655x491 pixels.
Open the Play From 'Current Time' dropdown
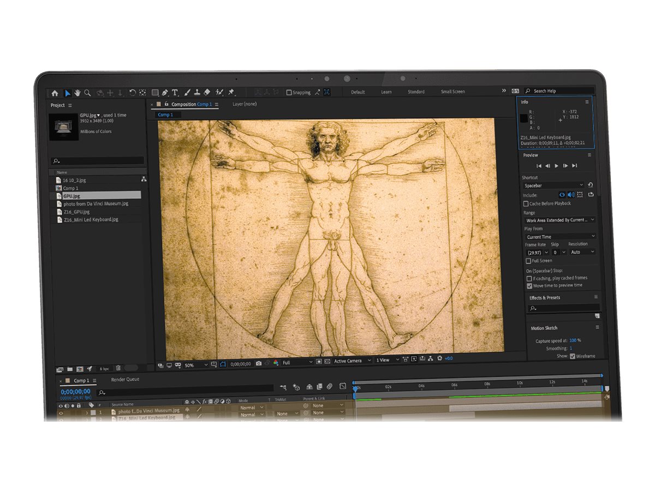click(561, 237)
